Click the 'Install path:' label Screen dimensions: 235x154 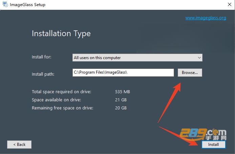tap(43, 74)
